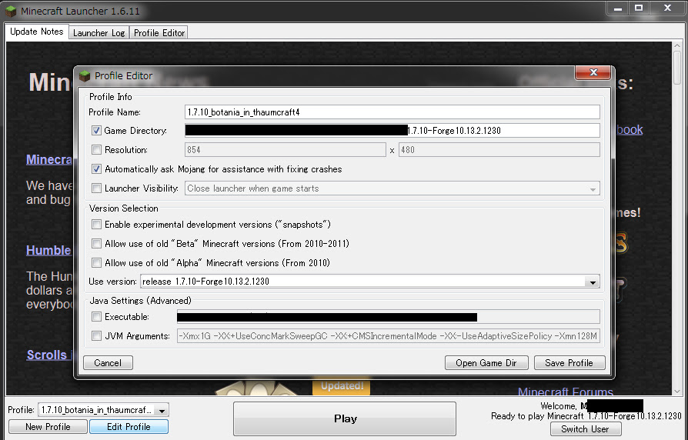The image size is (688, 440).
Task: Click the 'Profile Info' group label
Action: pos(111,97)
